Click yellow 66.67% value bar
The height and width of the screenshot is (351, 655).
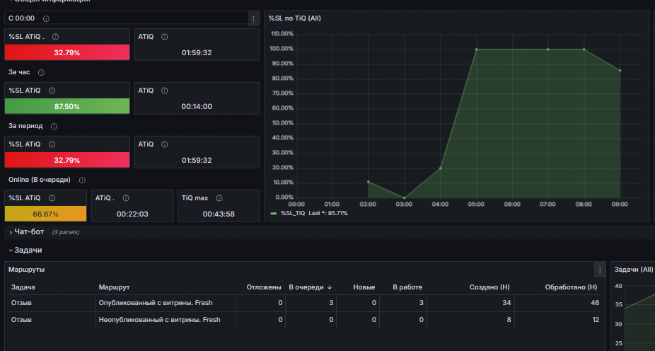coord(45,214)
